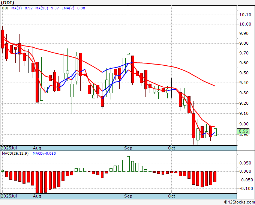Screen dimensions: 255x205
Task: Click the 2025Jul label on price time axis
Action: [x=9, y=148]
